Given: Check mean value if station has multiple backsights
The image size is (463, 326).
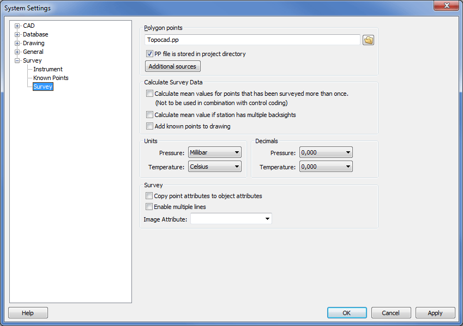Looking at the screenshot, I should [x=149, y=115].
